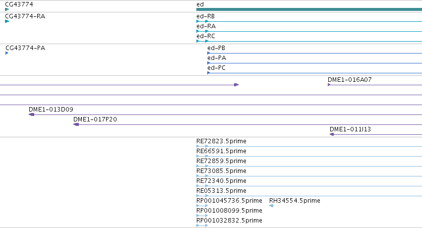Click the RH34554.5prime left arrow glyph
Screen dimensions: 422x228
[271, 206]
